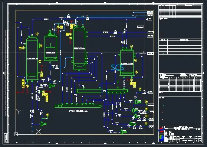207x147 pixels.
Task: Select the tall green vessel on far left
Action: click(x=32, y=59)
